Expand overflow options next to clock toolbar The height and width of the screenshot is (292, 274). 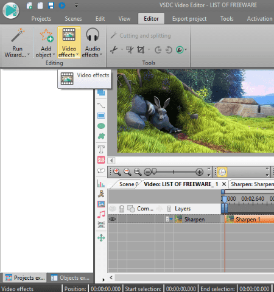[267, 172]
